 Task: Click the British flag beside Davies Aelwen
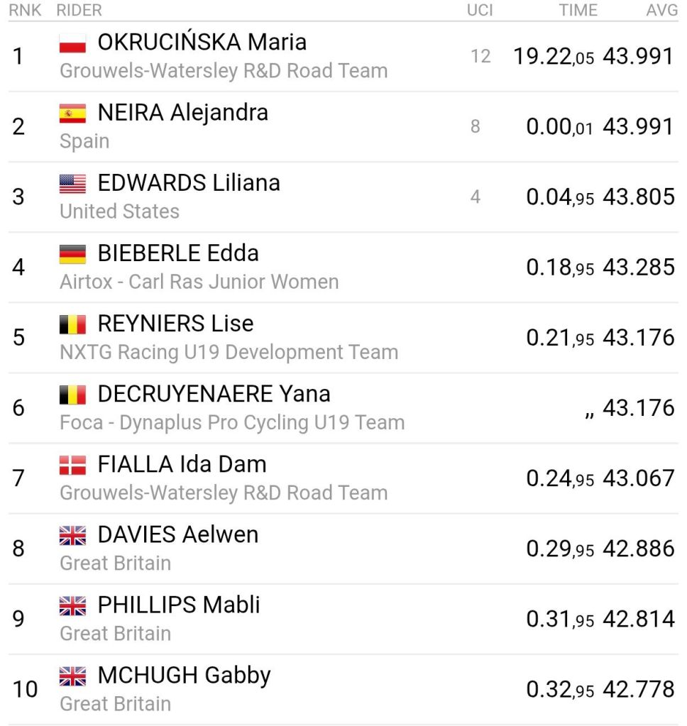pyautogui.click(x=72, y=535)
